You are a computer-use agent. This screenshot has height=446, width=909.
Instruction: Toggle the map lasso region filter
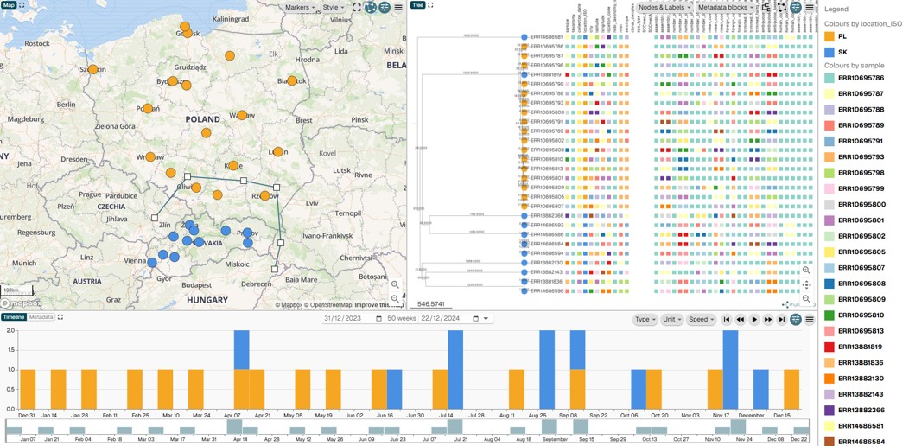coord(370,7)
